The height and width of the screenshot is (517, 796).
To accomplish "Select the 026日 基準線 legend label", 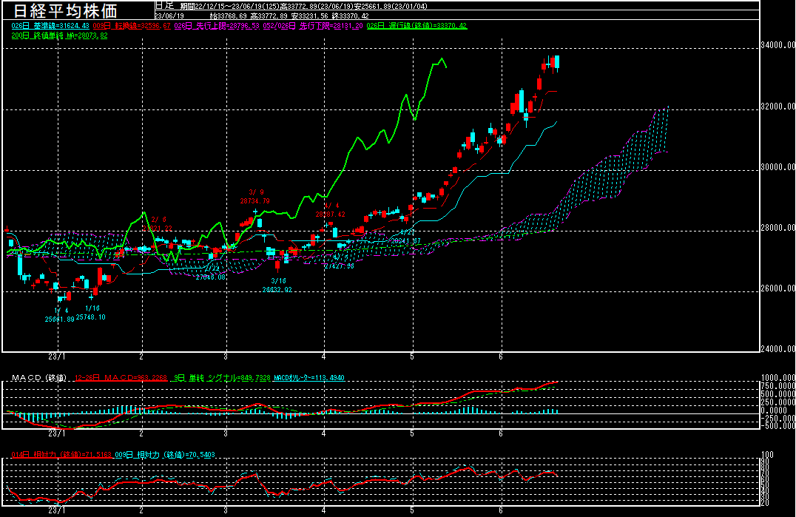I will coord(50,26).
